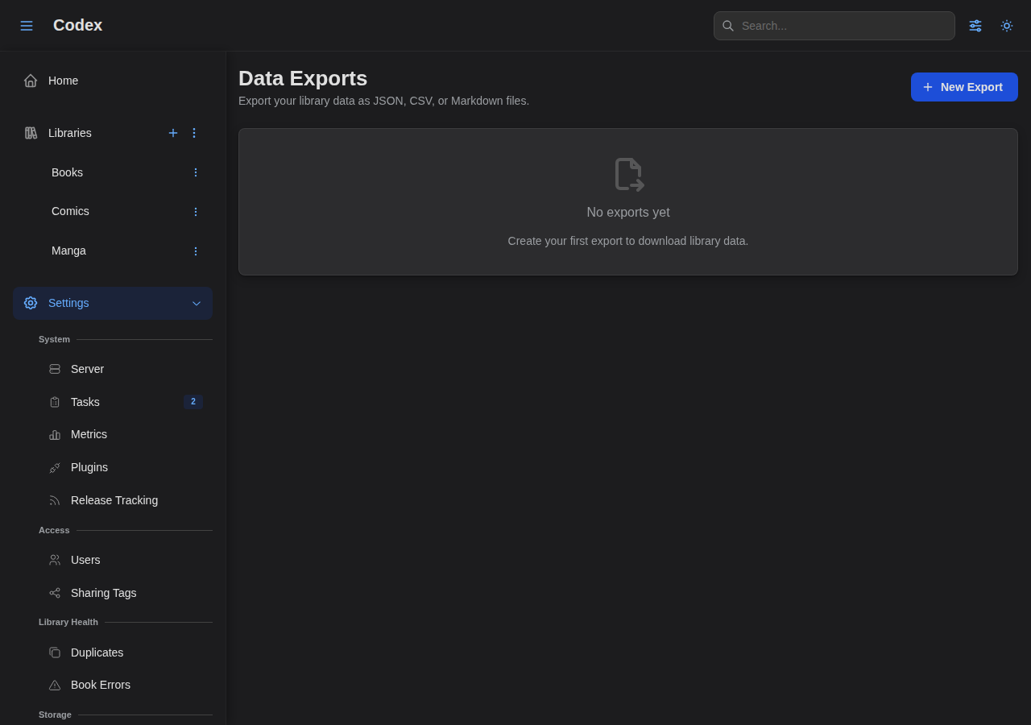Add a library with plus icon
This screenshot has height=725, width=1031.
[x=173, y=133]
